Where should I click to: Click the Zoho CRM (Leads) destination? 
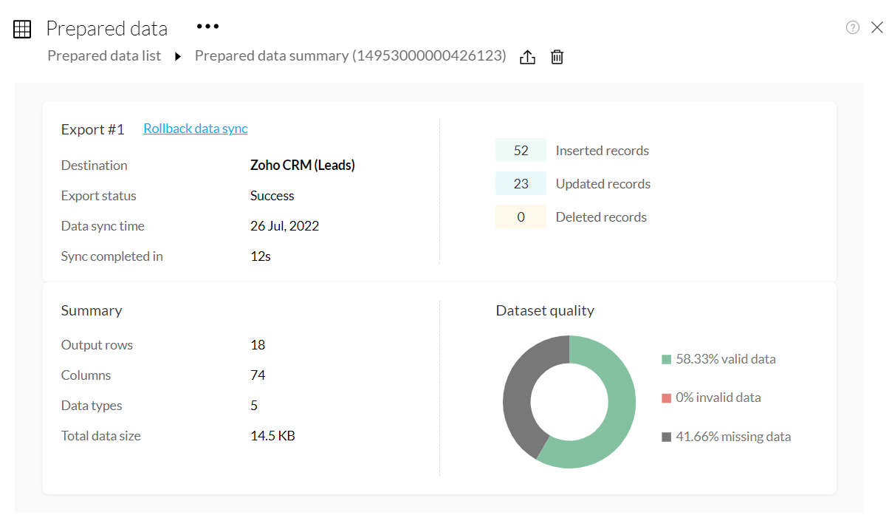(x=303, y=166)
